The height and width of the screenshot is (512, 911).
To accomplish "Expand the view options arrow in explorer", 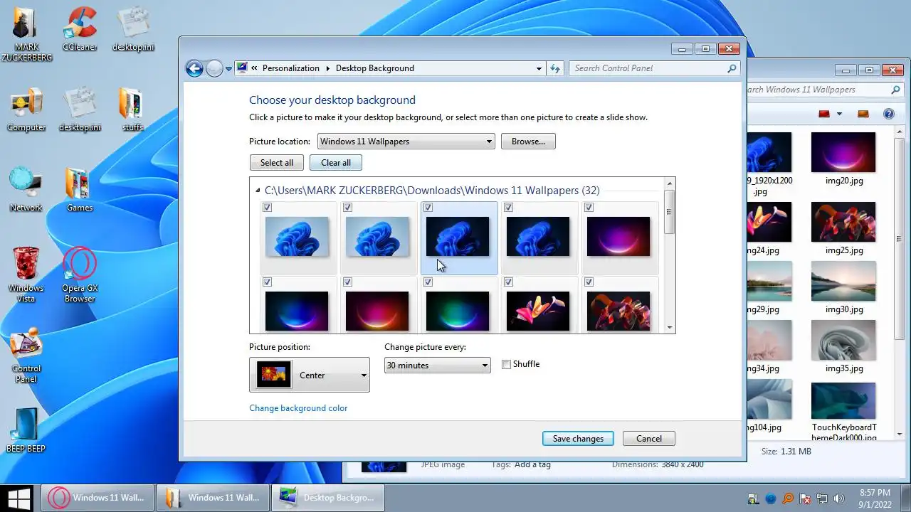I will click(839, 114).
